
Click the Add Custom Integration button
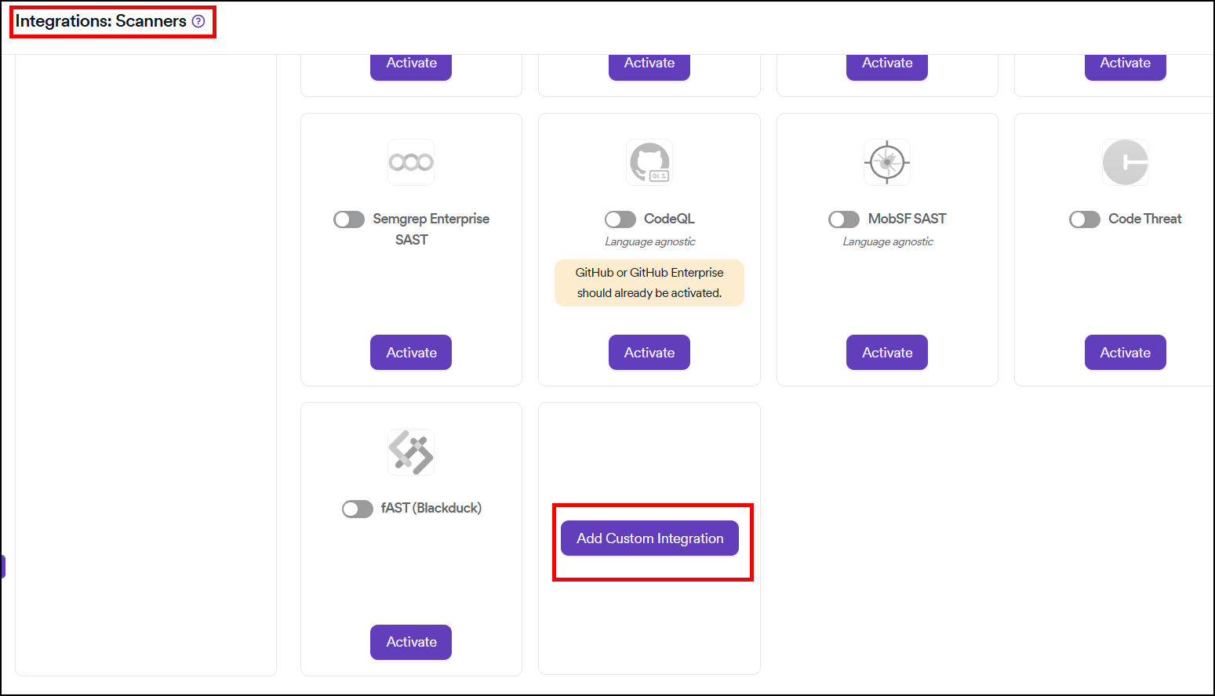(x=649, y=538)
